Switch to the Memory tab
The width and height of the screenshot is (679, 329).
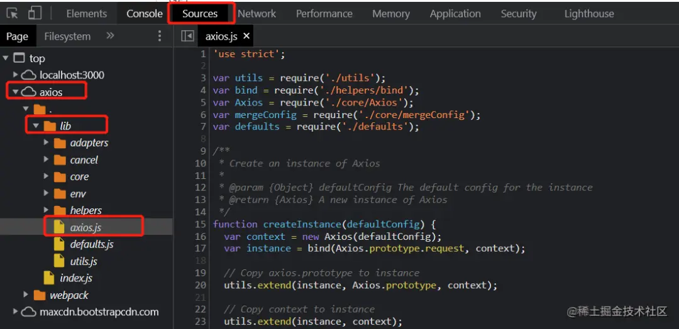[x=391, y=14]
